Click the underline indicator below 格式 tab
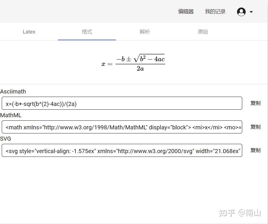Viewport: 268px width, 224px height. point(87,41)
